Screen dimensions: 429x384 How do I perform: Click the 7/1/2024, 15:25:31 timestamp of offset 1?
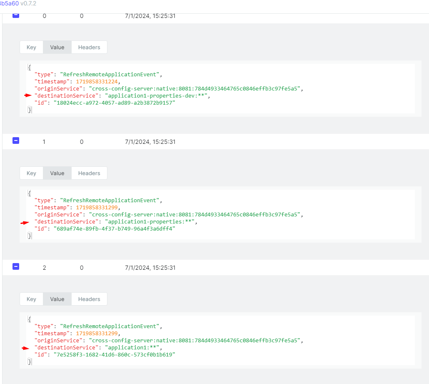click(x=150, y=142)
